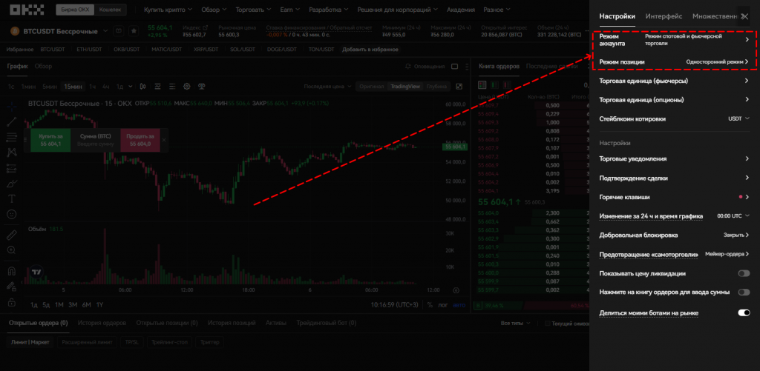This screenshot has height=371, width=760.
Task: Toggle lock all drawings padlock
Action: [x=12, y=302]
